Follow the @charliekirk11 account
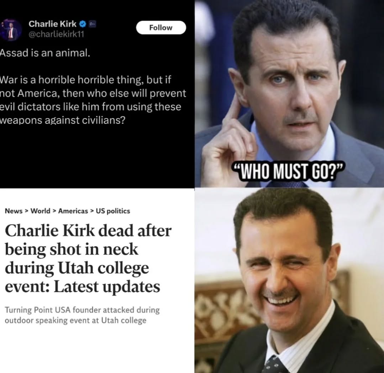The width and height of the screenshot is (384, 373). [161, 28]
